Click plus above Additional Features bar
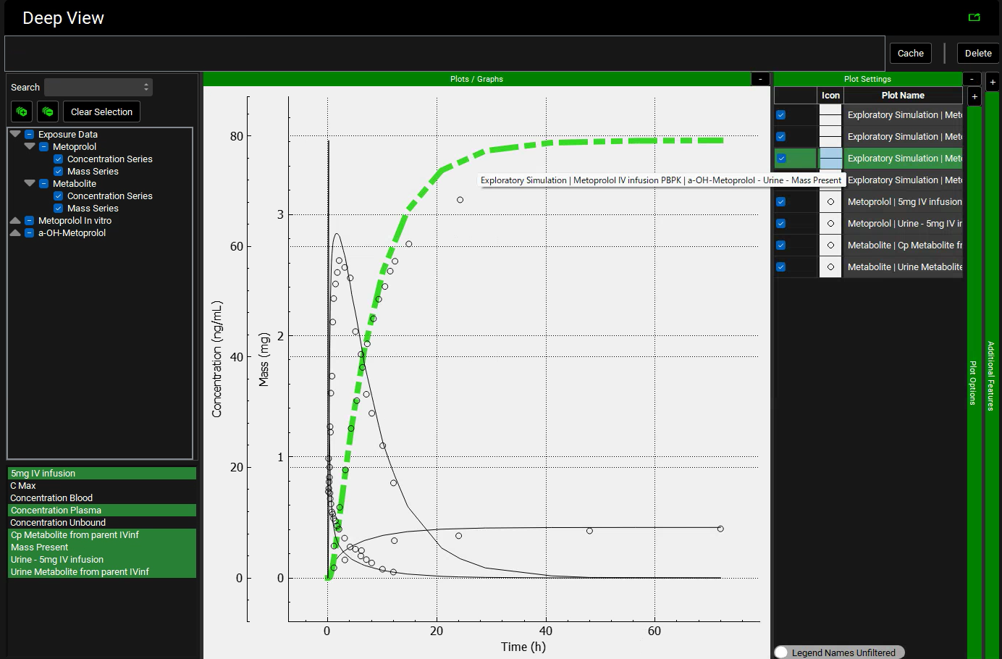This screenshot has width=1002, height=659. coord(992,82)
